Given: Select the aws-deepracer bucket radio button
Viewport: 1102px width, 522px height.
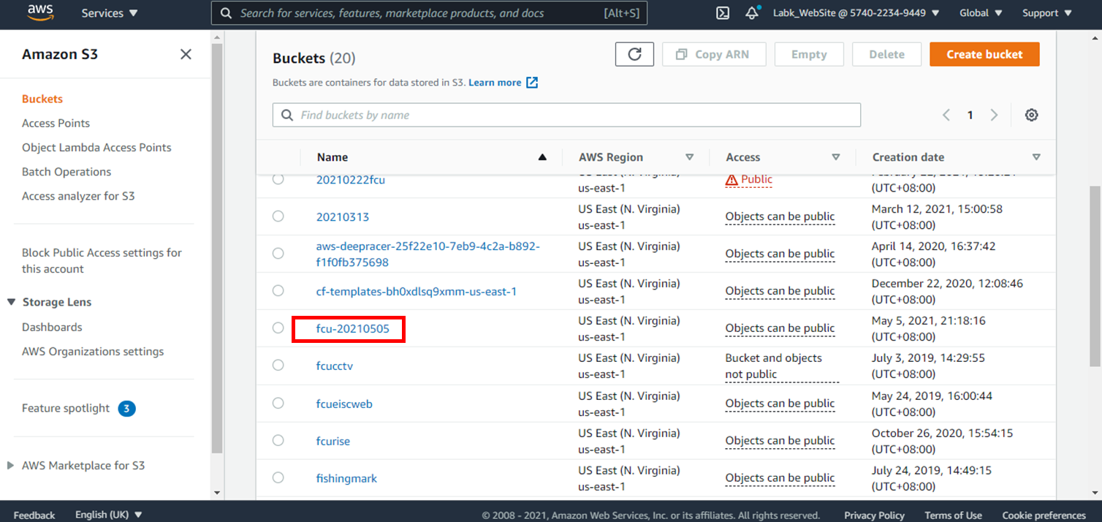Looking at the screenshot, I should click(x=278, y=253).
